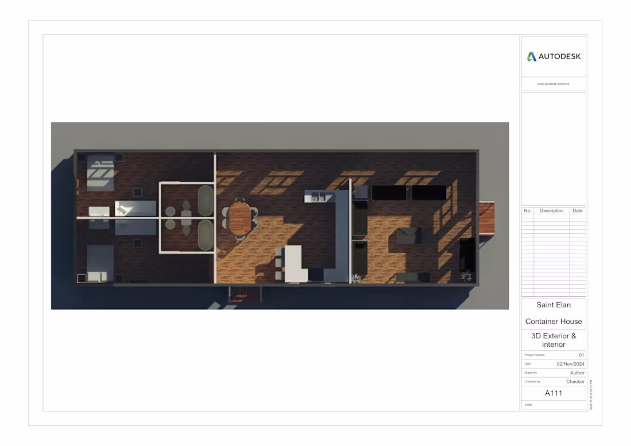Click the Date header of the revision schedule
Image resolution: width=631 pixels, height=446 pixels.
578,210
